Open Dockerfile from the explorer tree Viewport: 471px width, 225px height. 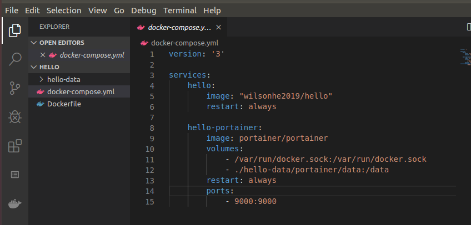click(x=79, y=104)
